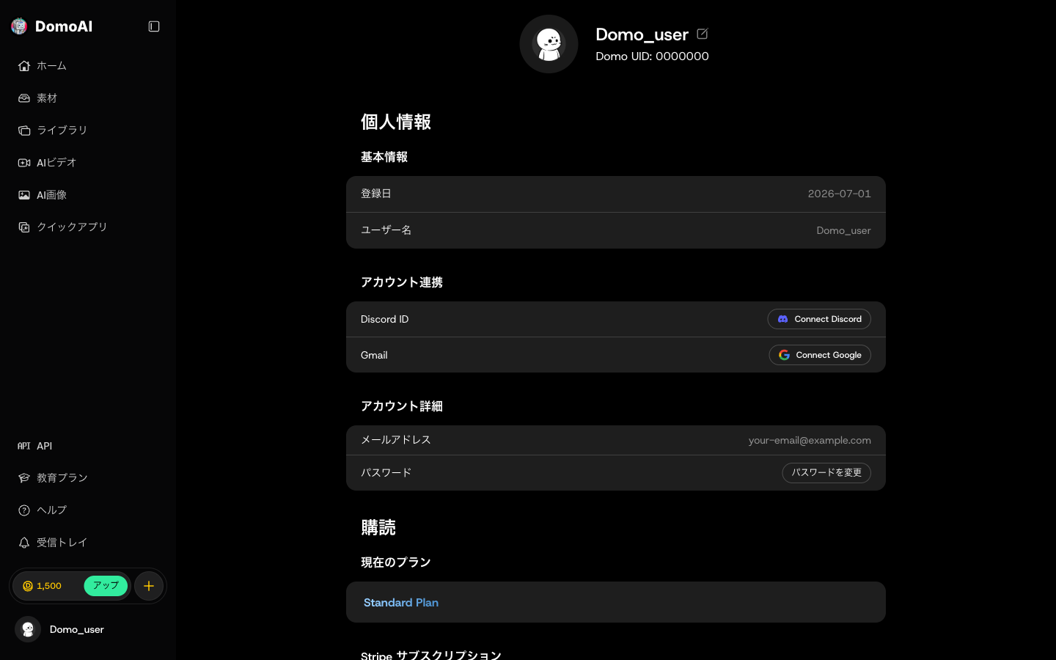Click the Discord logo icon
This screenshot has width=1056, height=660.
pos(782,319)
